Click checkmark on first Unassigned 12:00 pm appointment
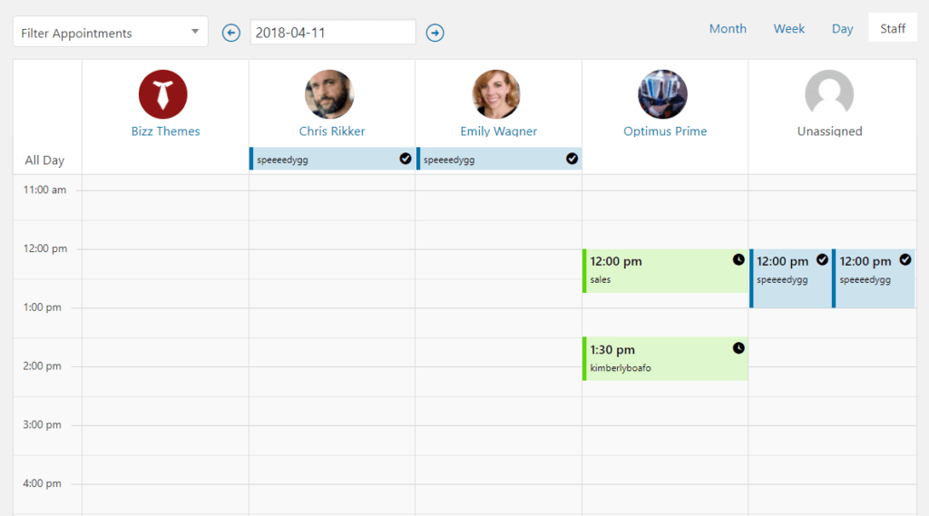 (822, 259)
